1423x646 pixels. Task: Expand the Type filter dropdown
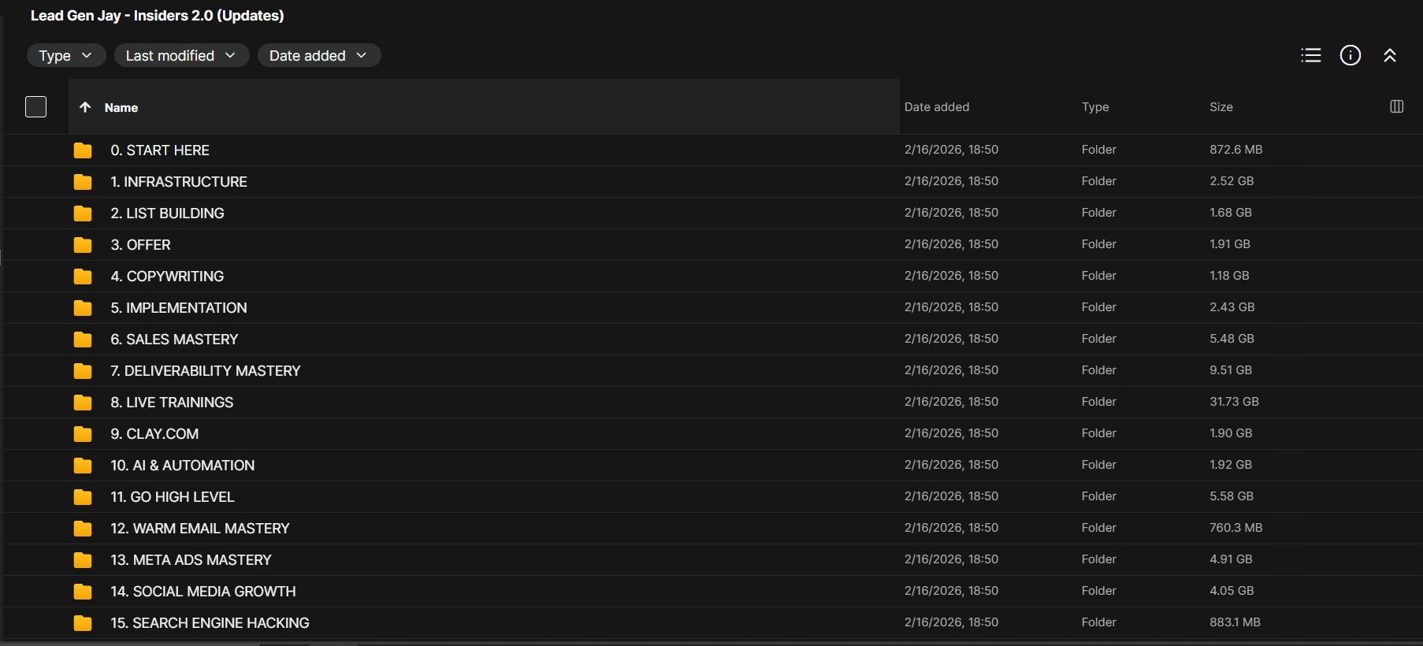tap(66, 55)
